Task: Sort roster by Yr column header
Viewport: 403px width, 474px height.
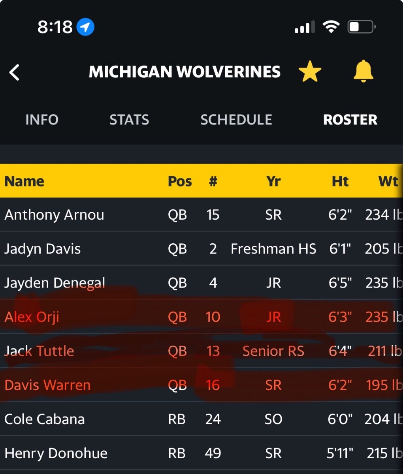Action: pos(273,181)
